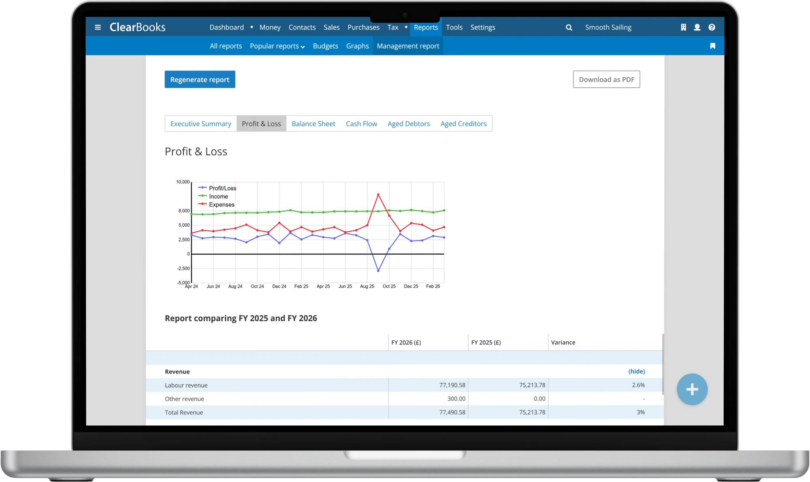This screenshot has height=482, width=810.
Task: Click the ClearBooks logo
Action: [137, 27]
